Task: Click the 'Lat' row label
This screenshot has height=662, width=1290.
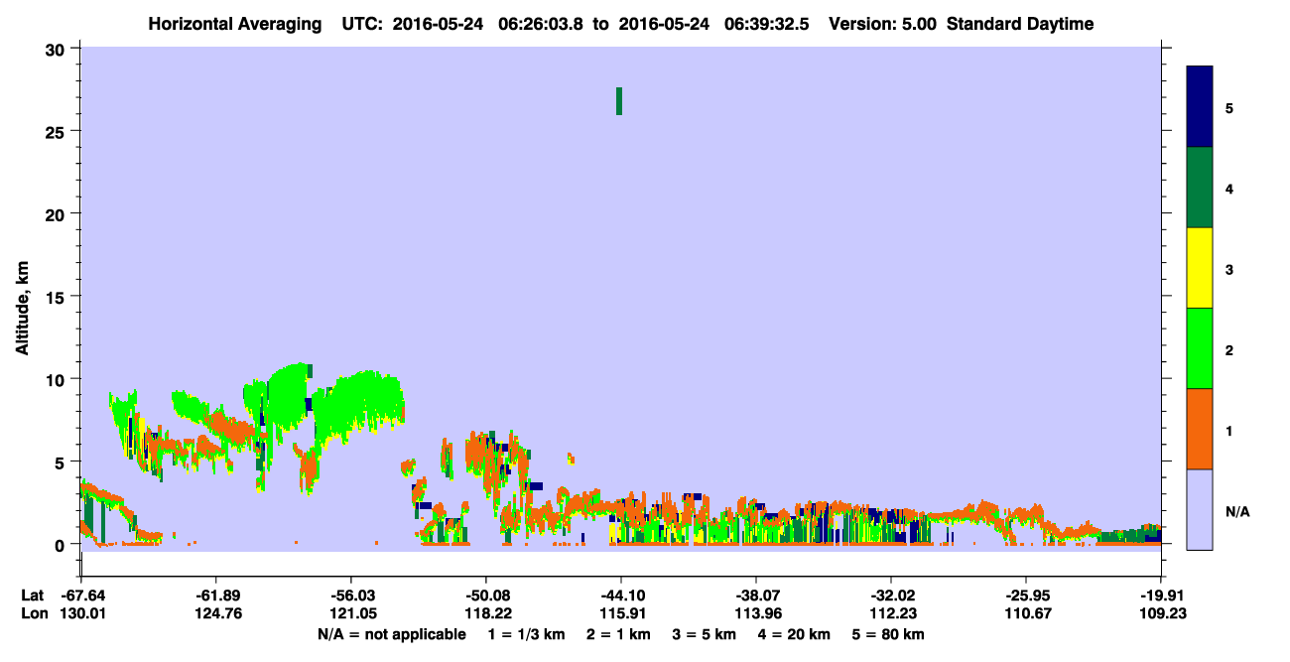Action: click(x=32, y=596)
